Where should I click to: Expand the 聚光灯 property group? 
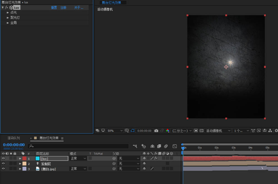click(8, 17)
